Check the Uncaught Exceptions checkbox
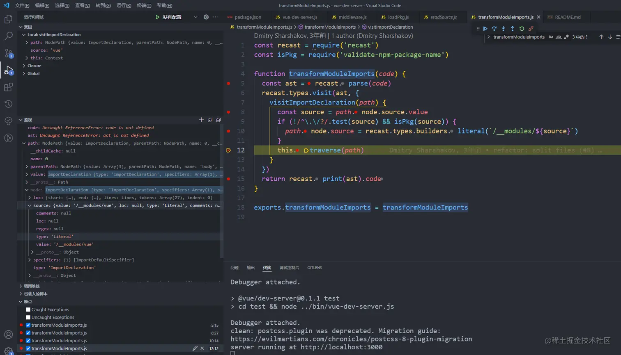This screenshot has width=621, height=355. (x=28, y=317)
